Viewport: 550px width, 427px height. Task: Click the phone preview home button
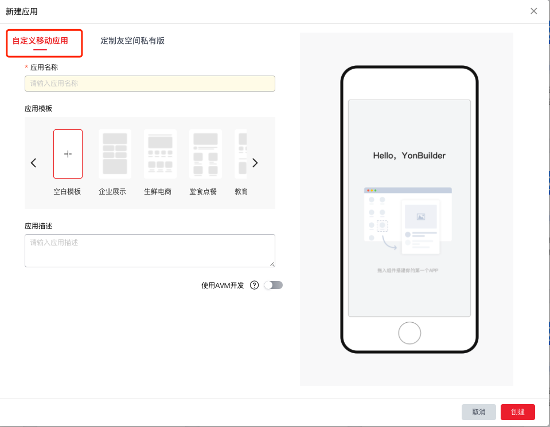[x=409, y=333]
